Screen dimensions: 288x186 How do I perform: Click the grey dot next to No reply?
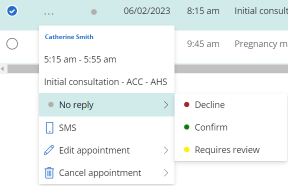(50, 104)
